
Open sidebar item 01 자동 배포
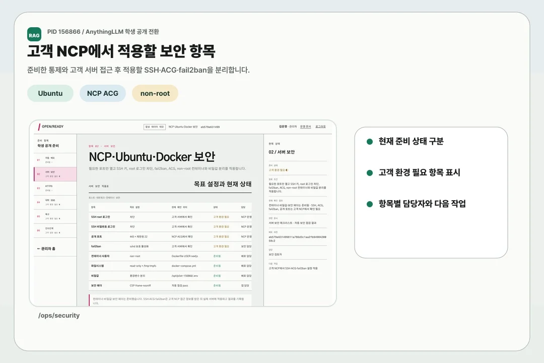tap(55, 160)
